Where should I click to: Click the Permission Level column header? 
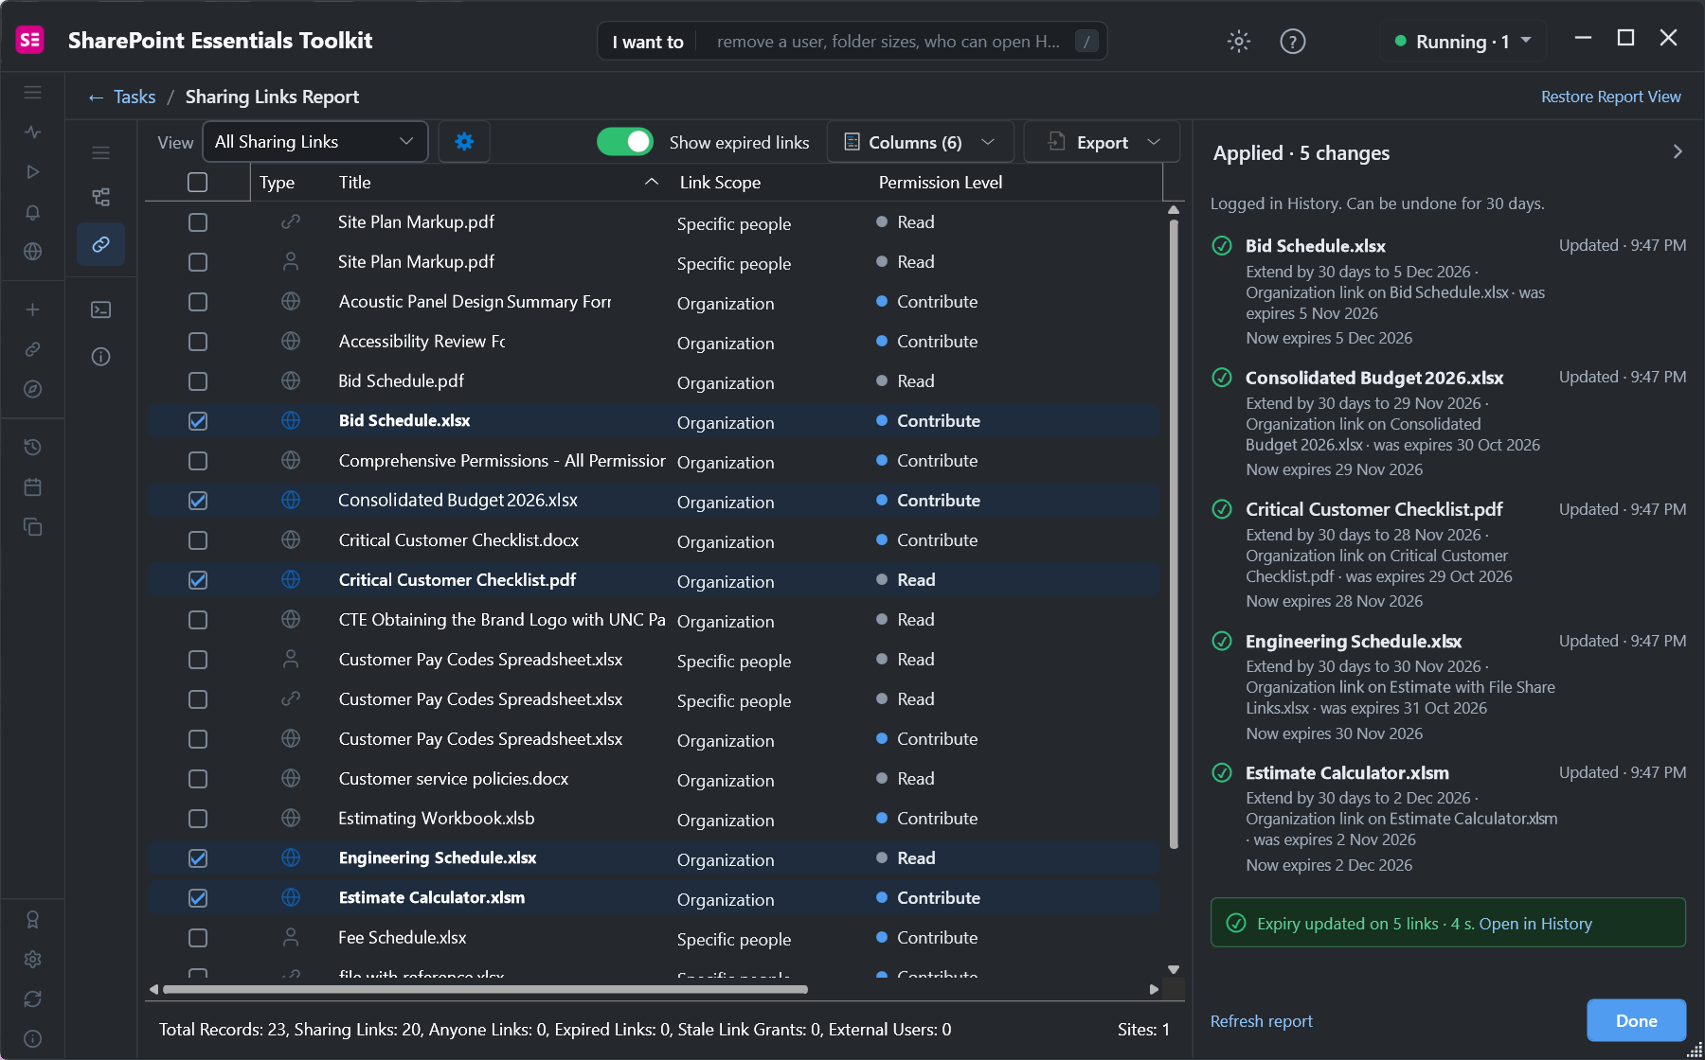pyautogui.click(x=940, y=182)
